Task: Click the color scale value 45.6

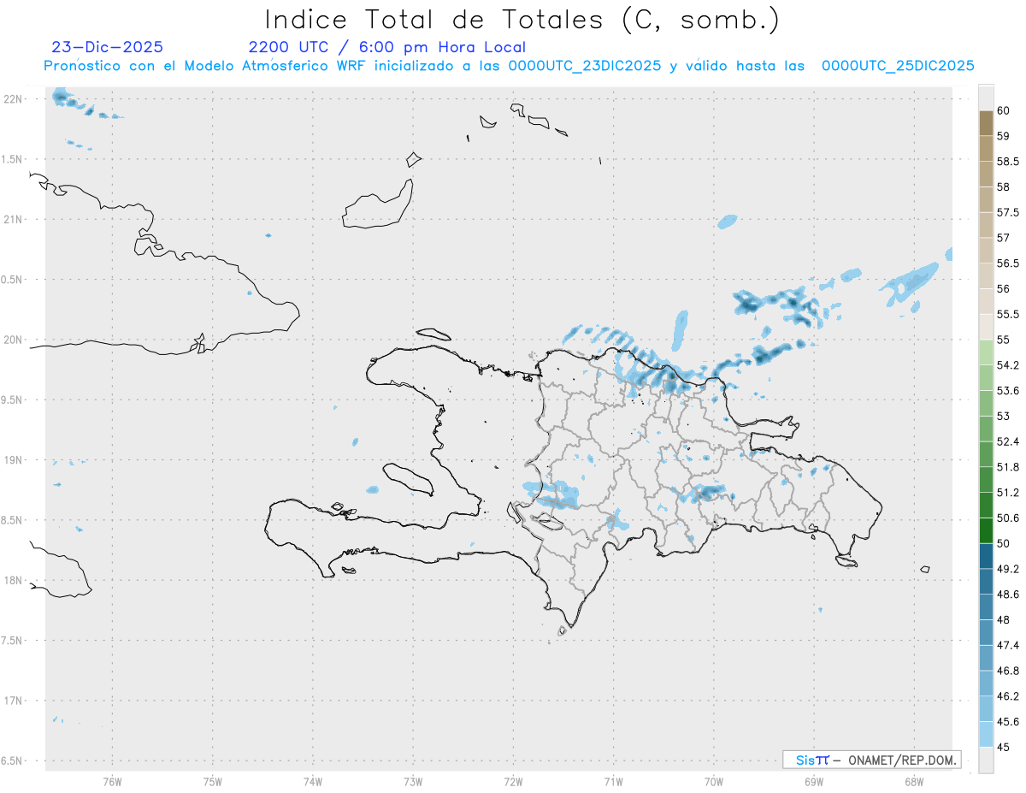Action: pyautogui.click(x=1007, y=721)
